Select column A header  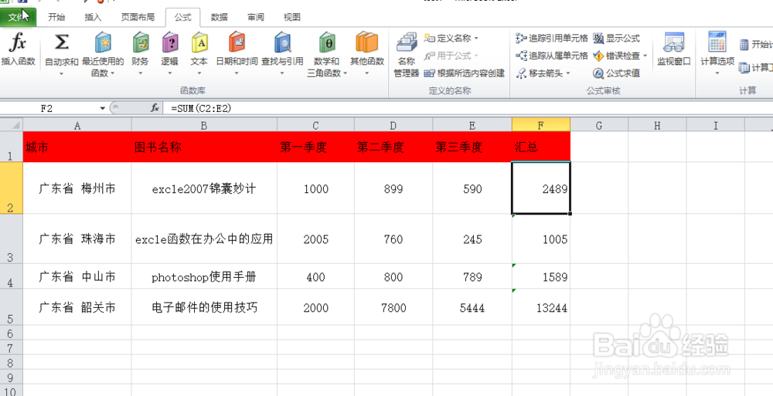77,125
